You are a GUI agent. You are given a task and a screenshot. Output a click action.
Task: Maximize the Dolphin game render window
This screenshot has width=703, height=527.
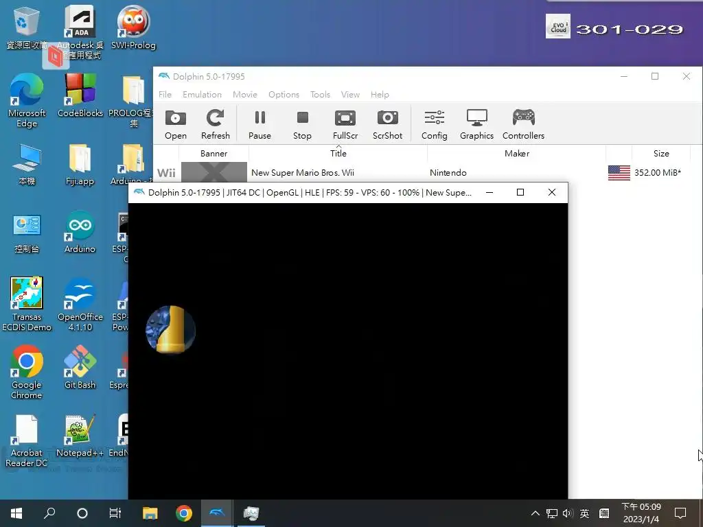click(x=520, y=192)
